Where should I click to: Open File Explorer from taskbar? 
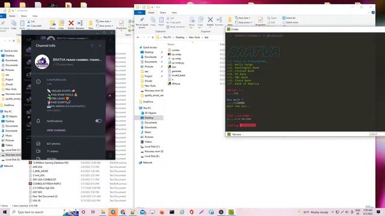[x=103, y=212]
